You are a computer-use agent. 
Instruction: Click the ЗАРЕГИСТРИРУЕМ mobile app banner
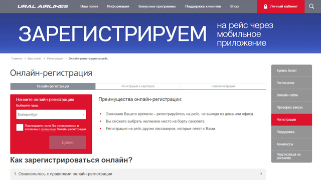(160, 33)
